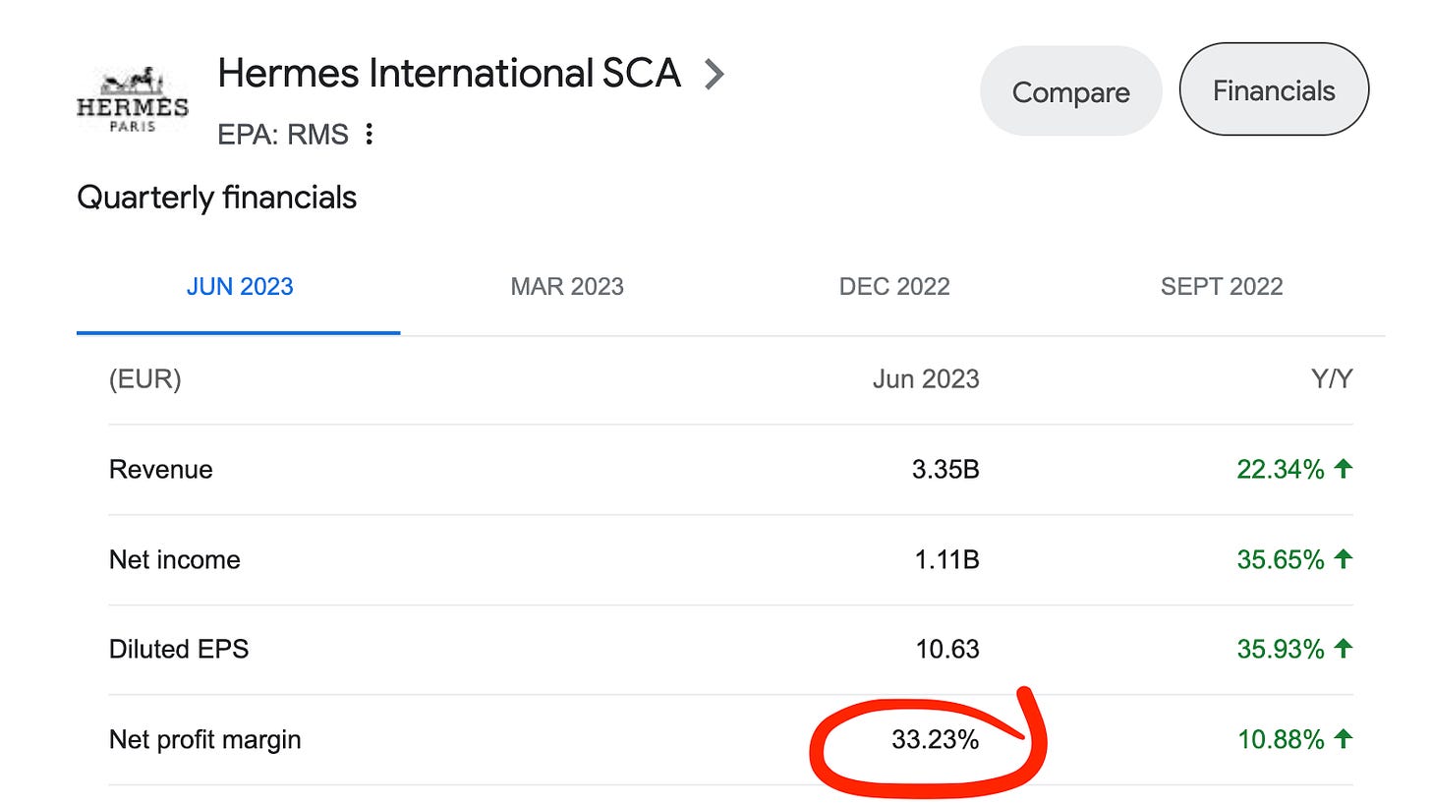Select the JUN 2023 quarter tab
Image resolution: width=1431 pixels, height=805 pixels.
point(239,287)
